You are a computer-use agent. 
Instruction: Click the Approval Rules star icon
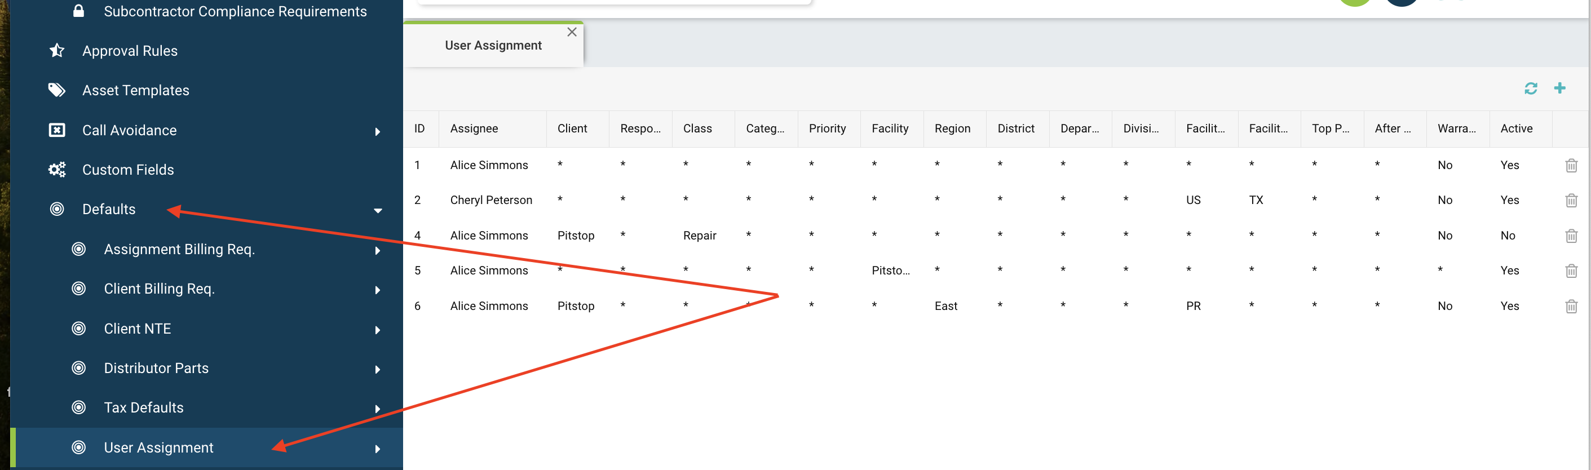57,51
